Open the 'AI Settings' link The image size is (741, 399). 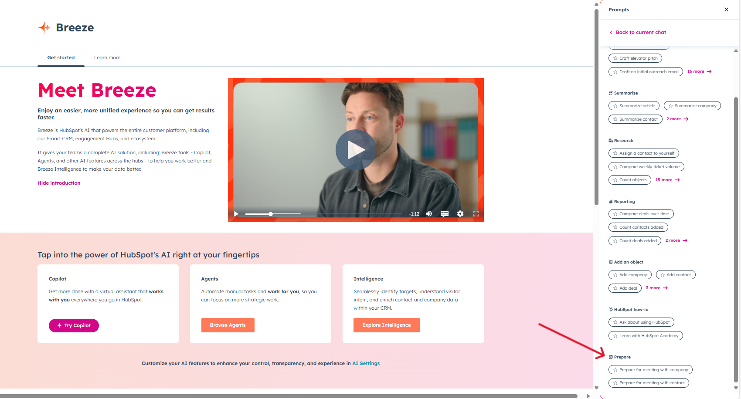366,363
